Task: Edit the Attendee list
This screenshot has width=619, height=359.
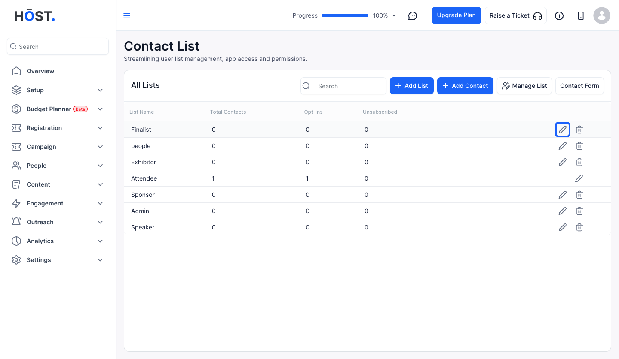Action: click(579, 178)
